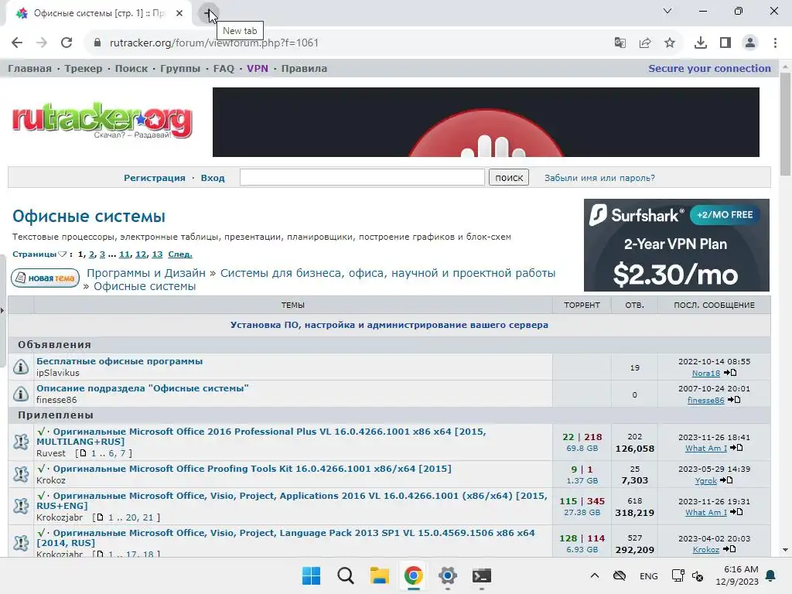Open a new browser tab
Screen dimensions: 792x594
coord(207,14)
